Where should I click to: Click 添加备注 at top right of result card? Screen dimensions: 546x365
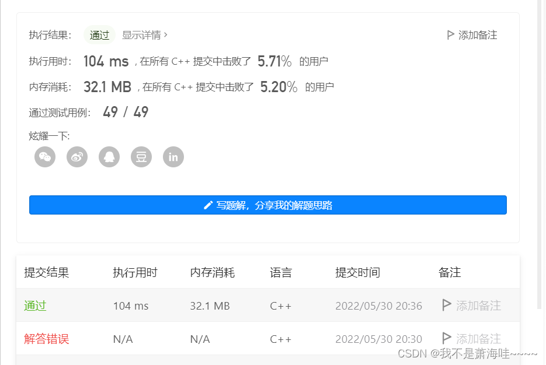[x=478, y=35]
